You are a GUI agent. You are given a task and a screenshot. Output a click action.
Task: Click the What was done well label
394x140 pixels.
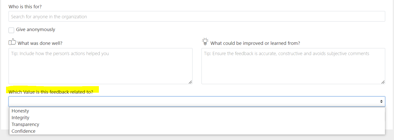coord(40,43)
